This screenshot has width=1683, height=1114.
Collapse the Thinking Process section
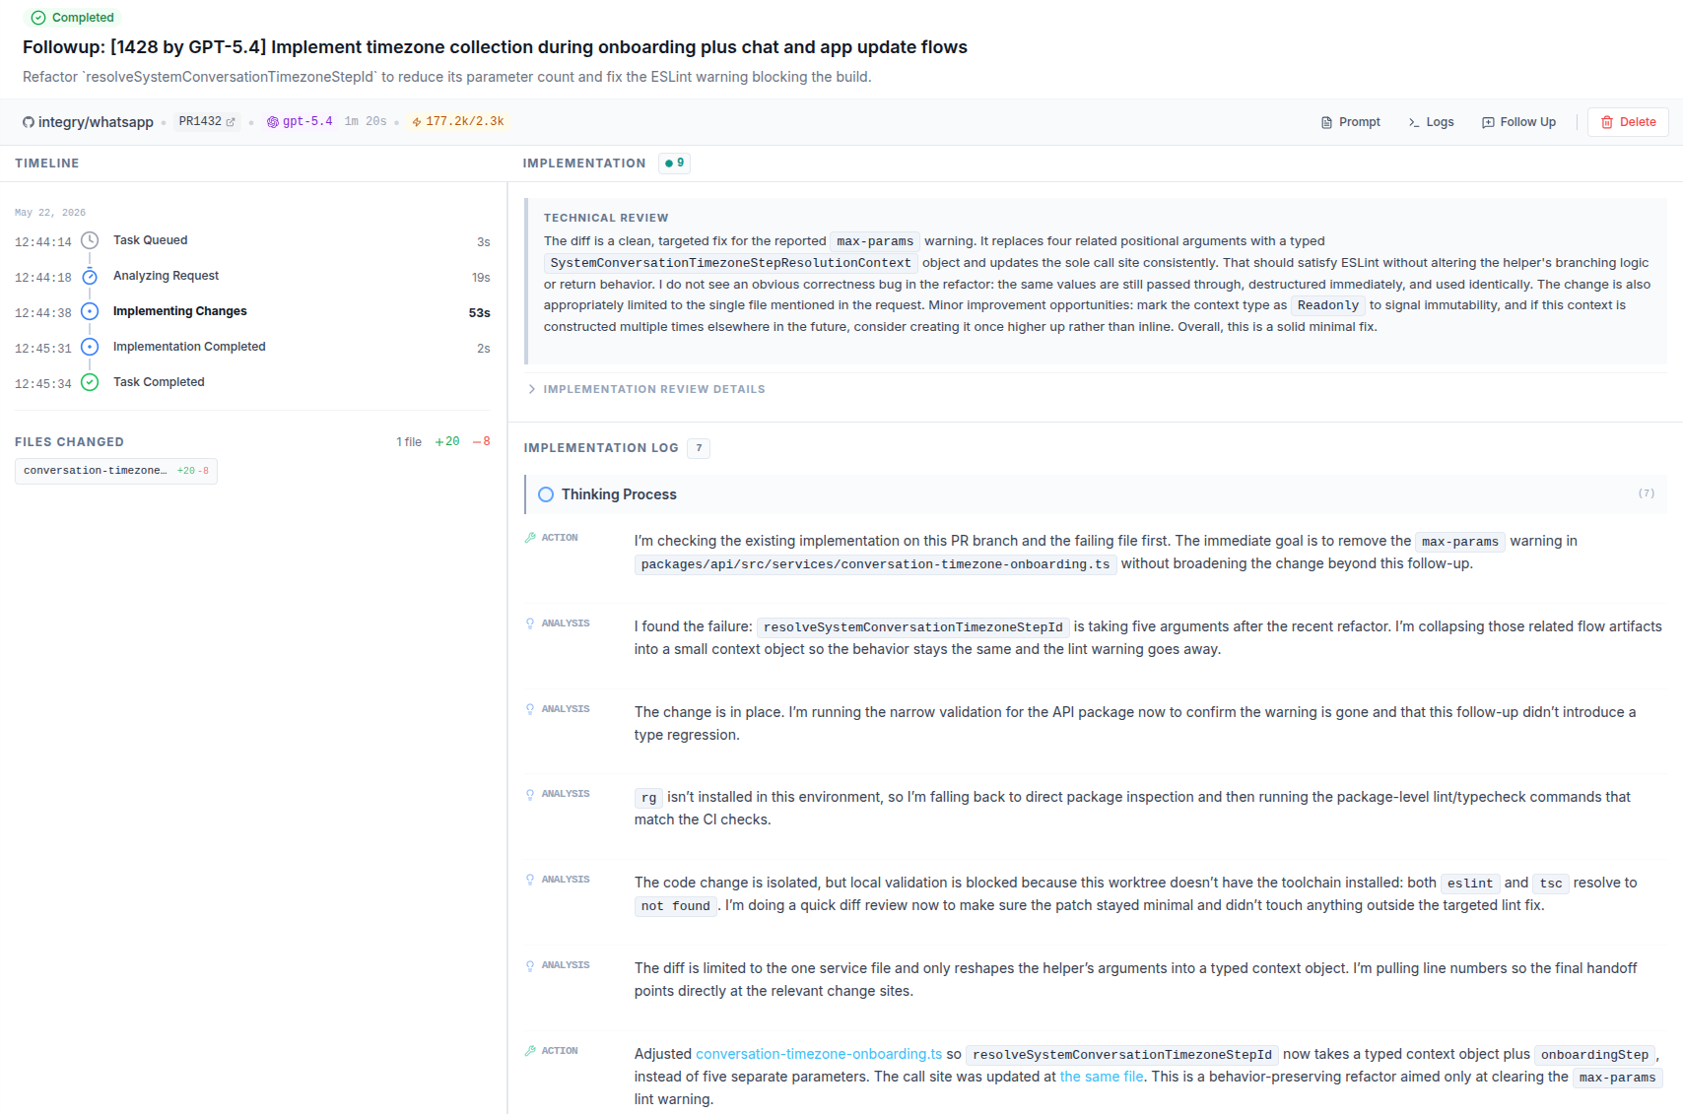point(1095,494)
